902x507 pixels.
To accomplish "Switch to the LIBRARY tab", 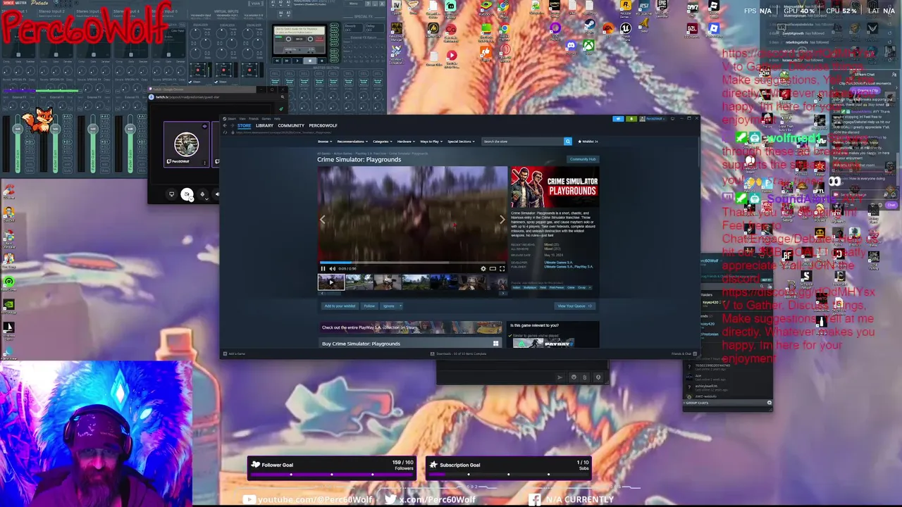I will 264,126.
